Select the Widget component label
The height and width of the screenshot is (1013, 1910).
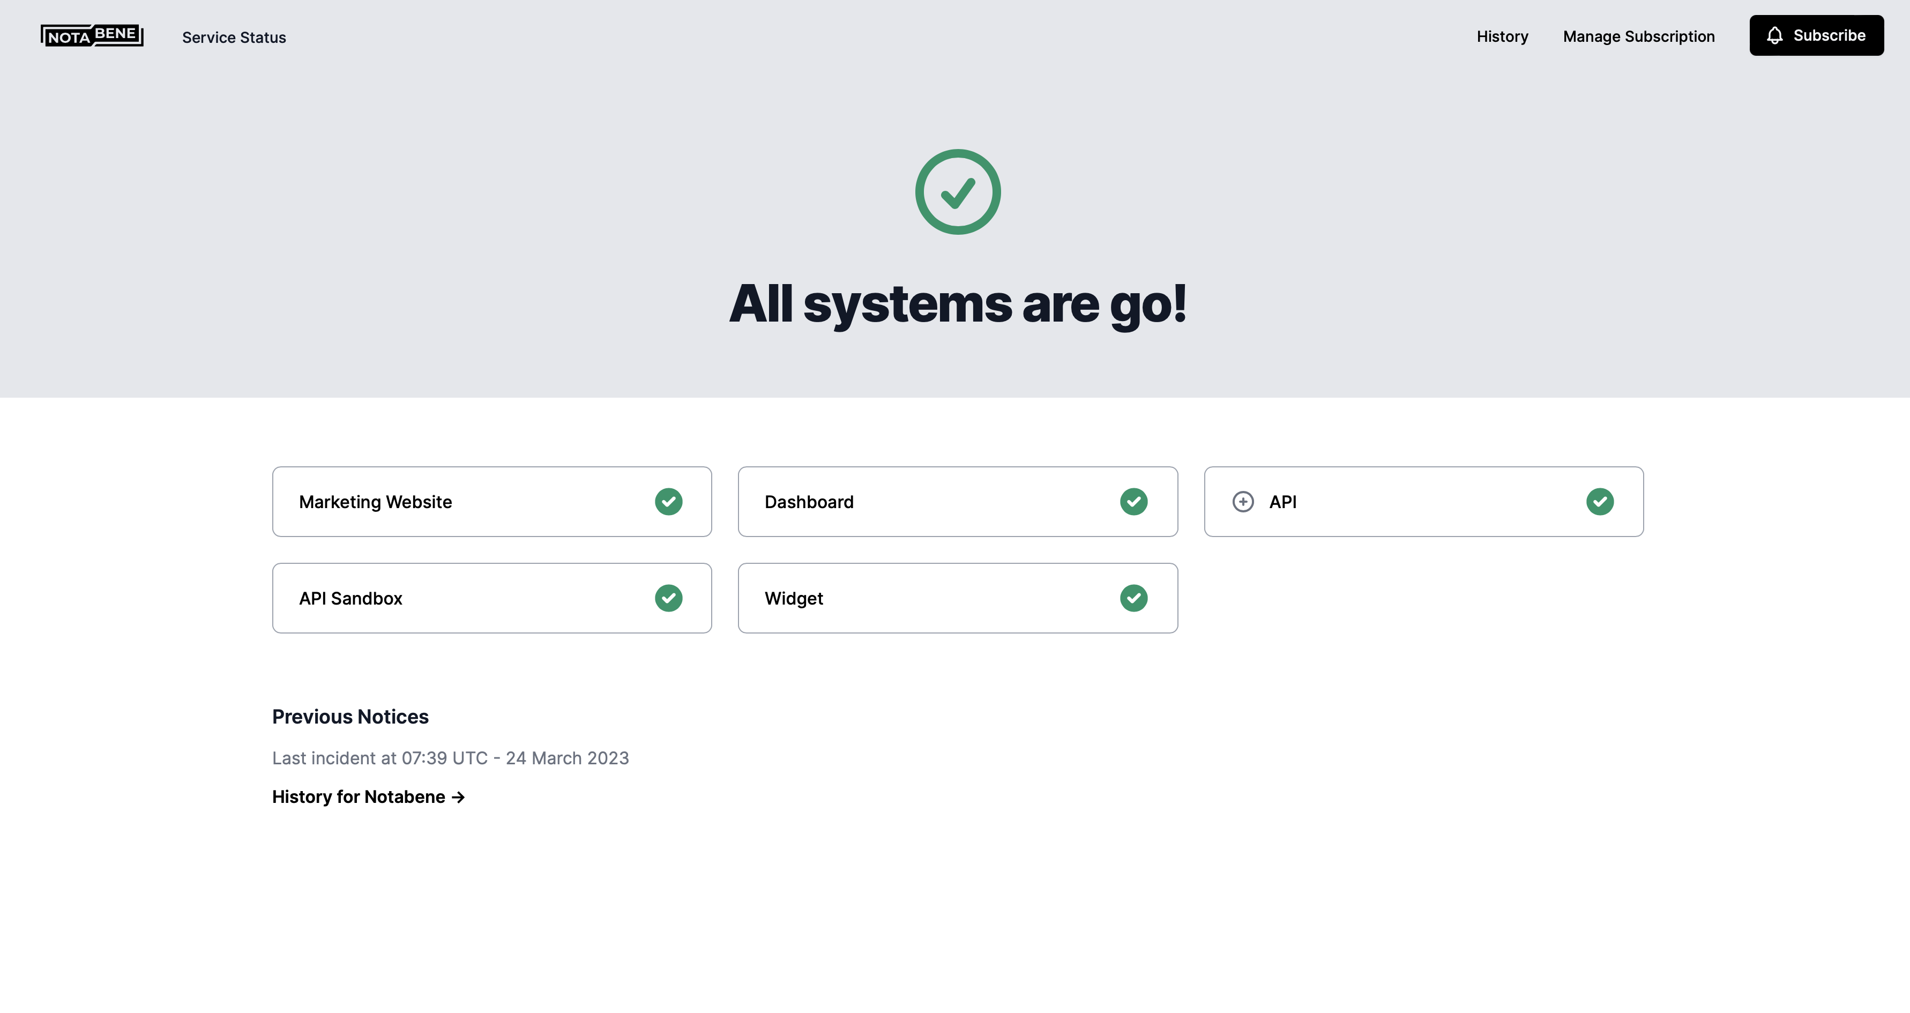tap(793, 599)
